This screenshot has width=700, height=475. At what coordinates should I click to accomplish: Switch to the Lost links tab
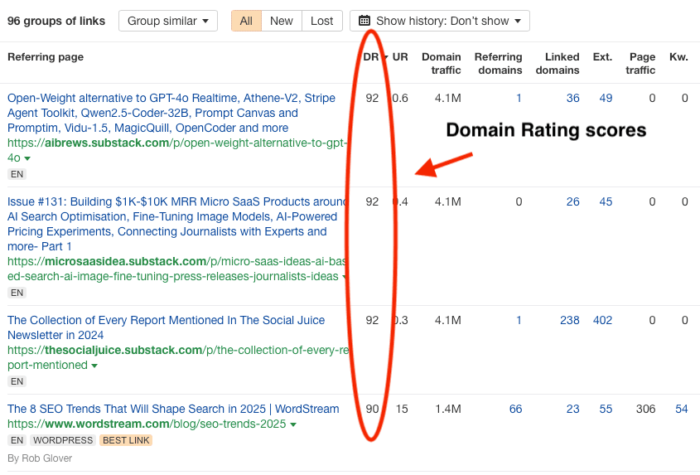tap(322, 21)
